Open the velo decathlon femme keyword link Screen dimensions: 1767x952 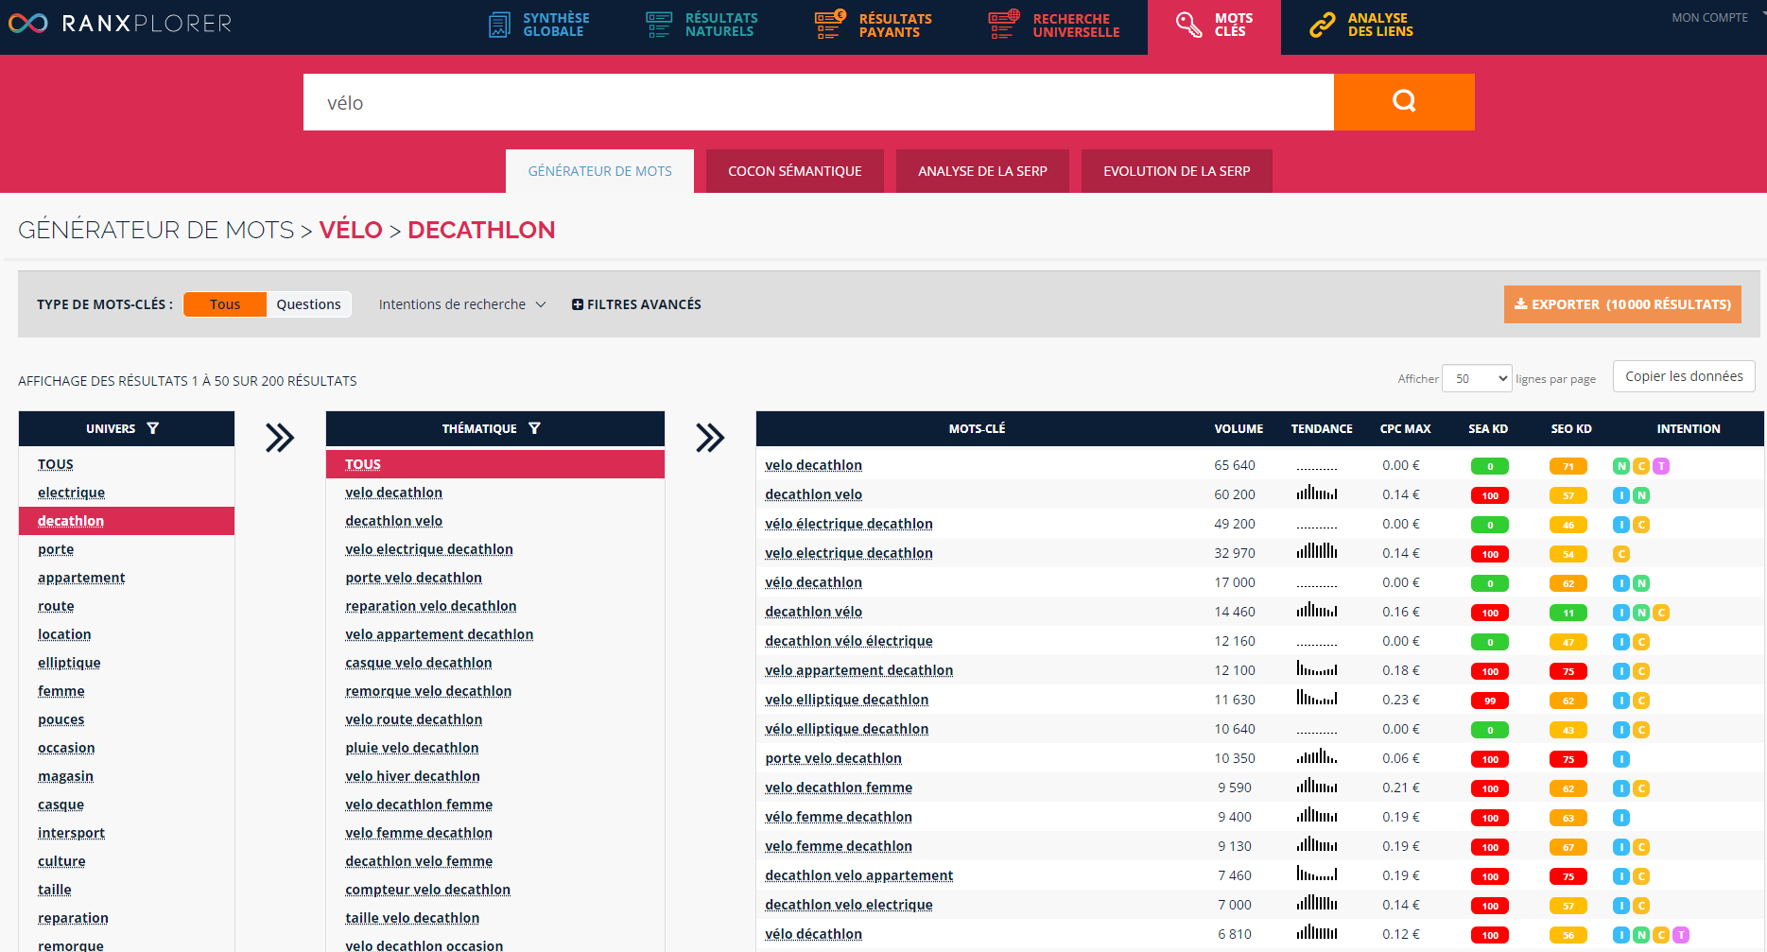[x=839, y=788]
